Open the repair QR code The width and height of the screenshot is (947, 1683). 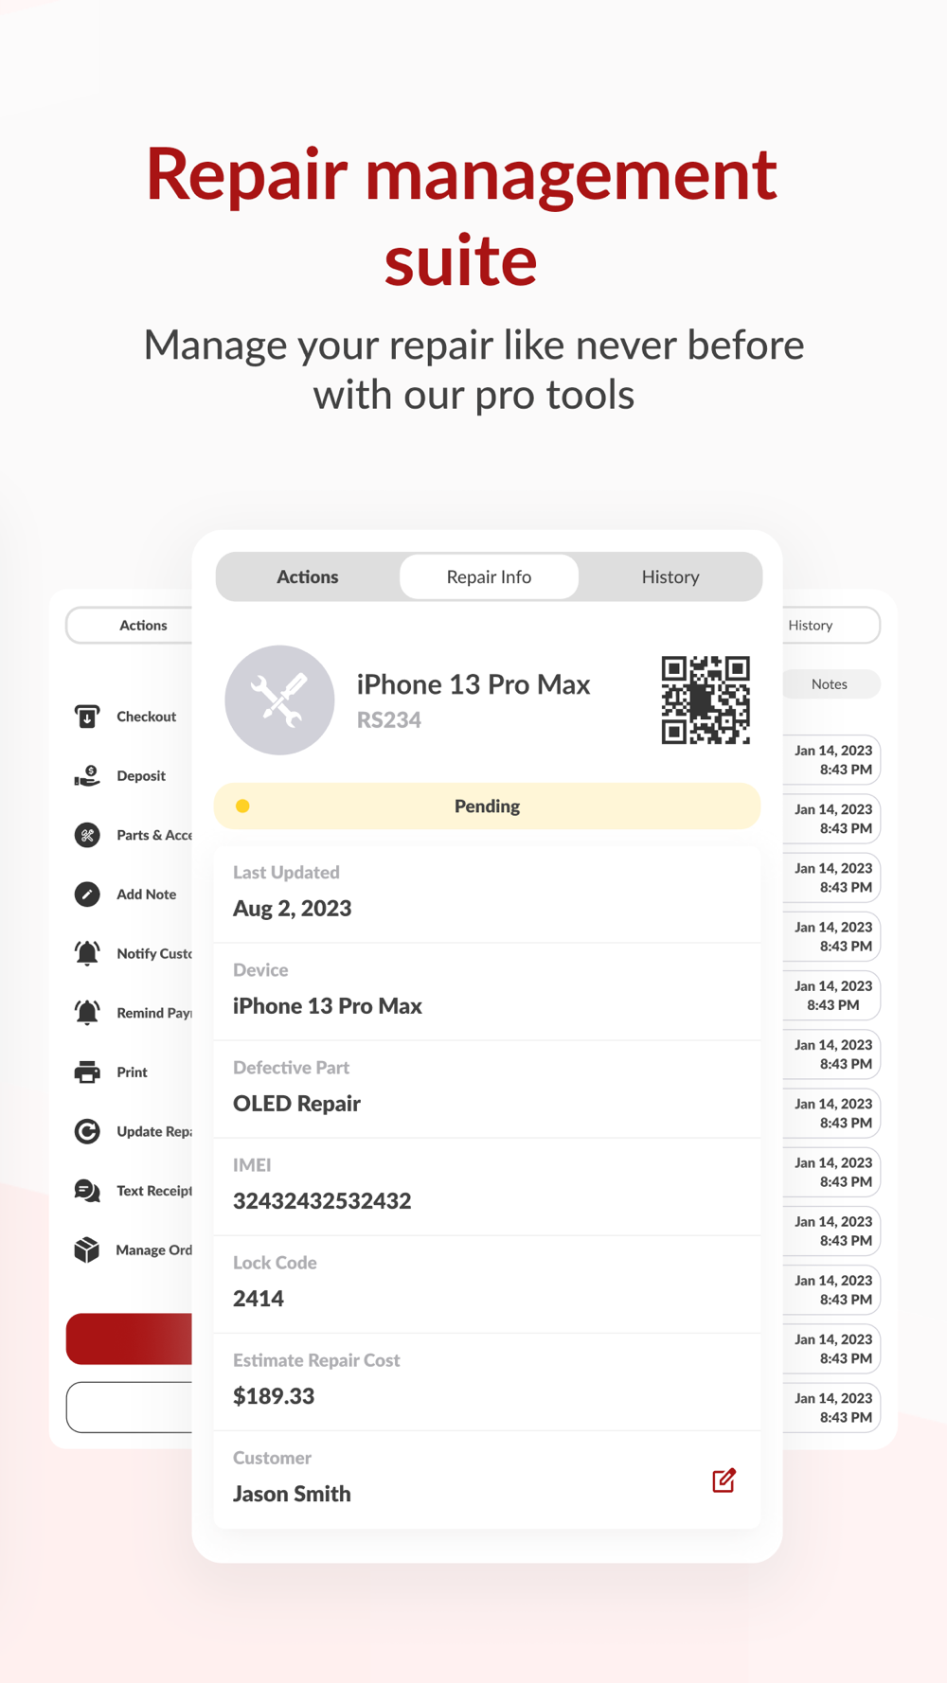coord(706,700)
